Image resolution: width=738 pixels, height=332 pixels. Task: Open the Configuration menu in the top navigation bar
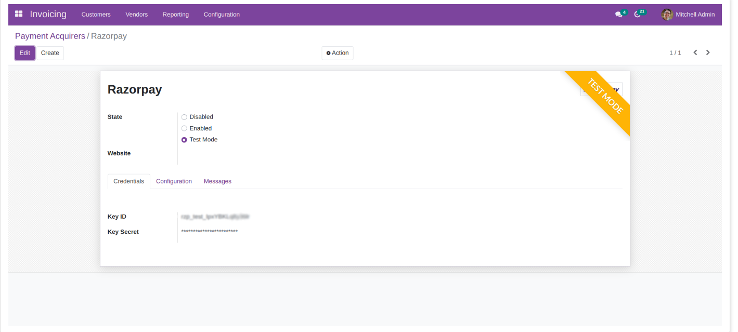click(222, 15)
